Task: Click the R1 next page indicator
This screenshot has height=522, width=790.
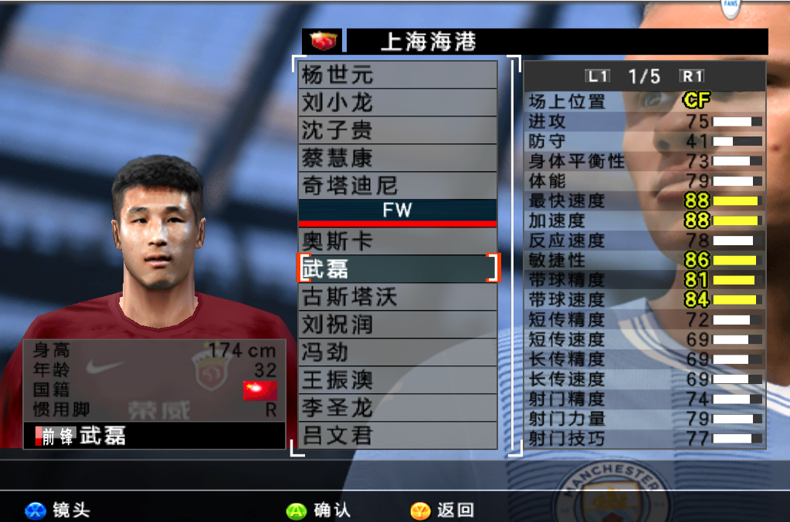Action: click(x=692, y=76)
